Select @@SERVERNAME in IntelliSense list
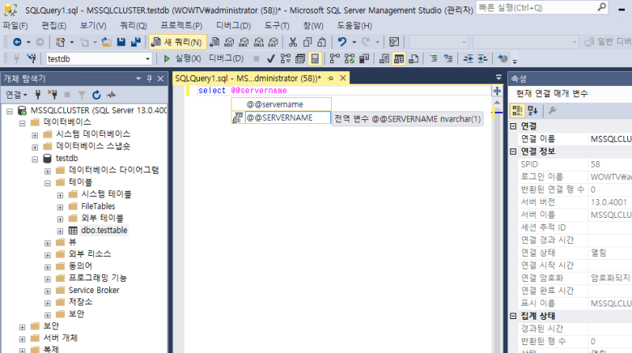 pos(281,118)
